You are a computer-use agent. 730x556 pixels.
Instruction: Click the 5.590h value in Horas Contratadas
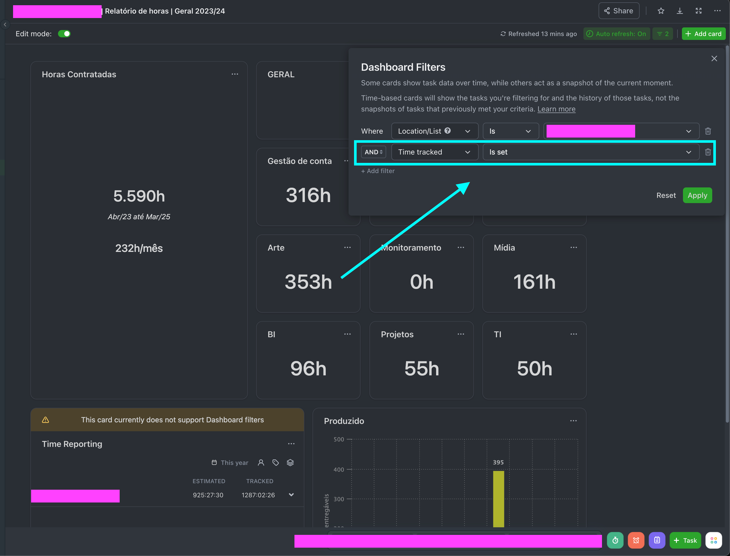tap(139, 196)
